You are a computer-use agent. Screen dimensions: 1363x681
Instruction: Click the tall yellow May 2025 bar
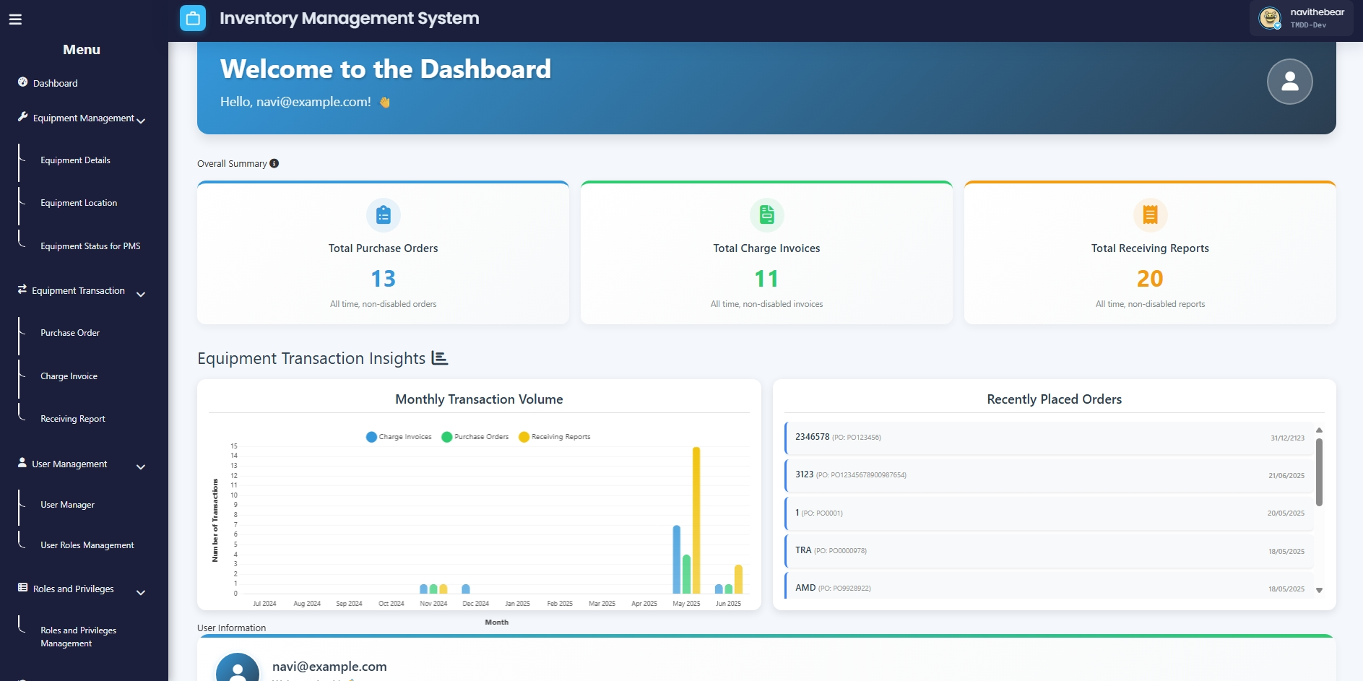(696, 520)
